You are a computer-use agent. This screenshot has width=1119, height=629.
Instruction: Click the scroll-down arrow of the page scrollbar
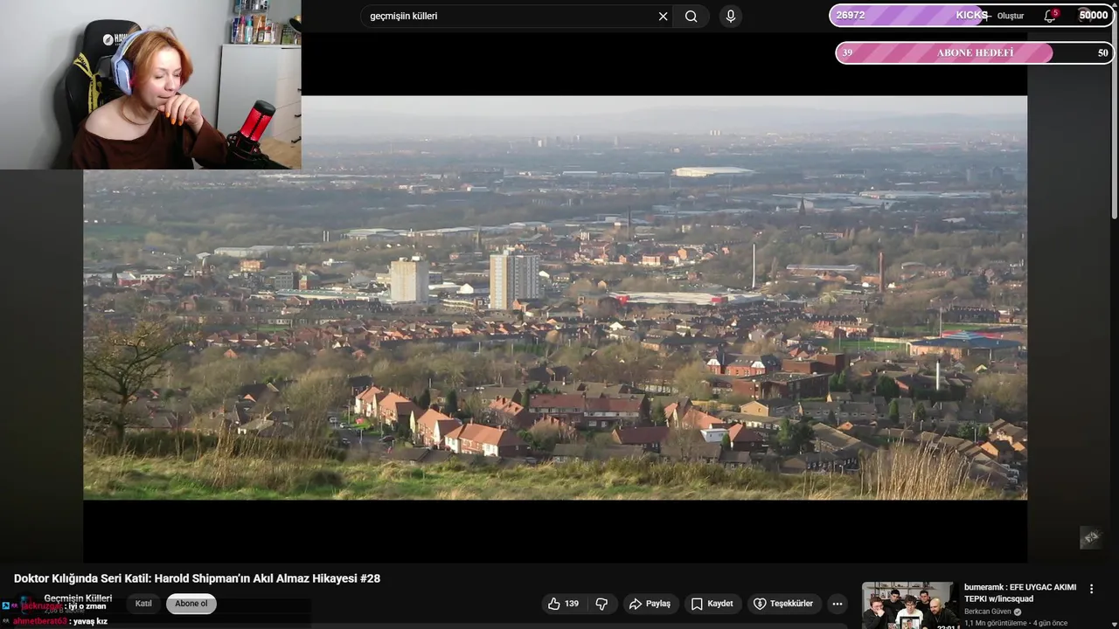tap(1114, 624)
